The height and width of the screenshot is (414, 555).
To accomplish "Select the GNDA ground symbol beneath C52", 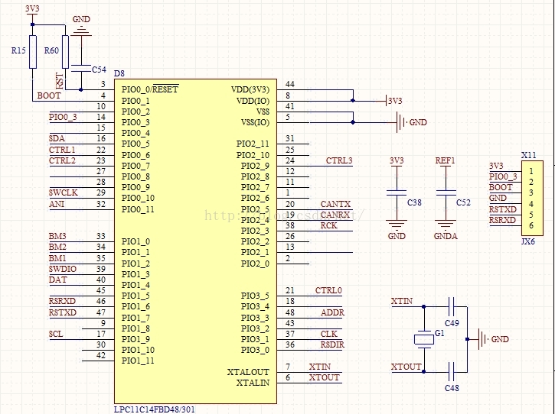I will [446, 225].
